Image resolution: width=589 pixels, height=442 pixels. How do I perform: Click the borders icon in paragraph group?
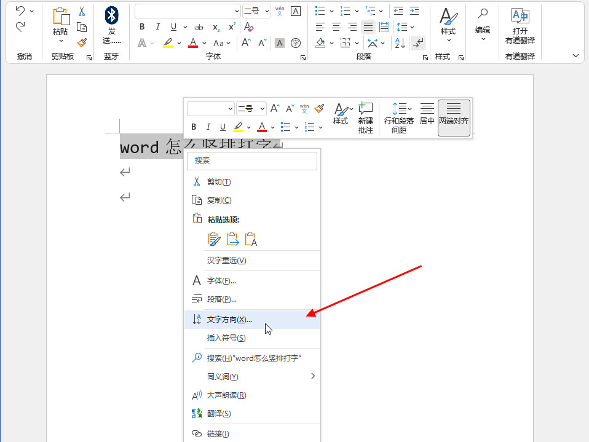pyautogui.click(x=345, y=43)
